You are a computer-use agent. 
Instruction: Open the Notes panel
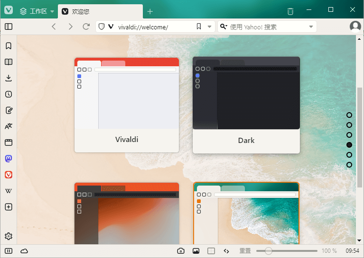point(9,110)
